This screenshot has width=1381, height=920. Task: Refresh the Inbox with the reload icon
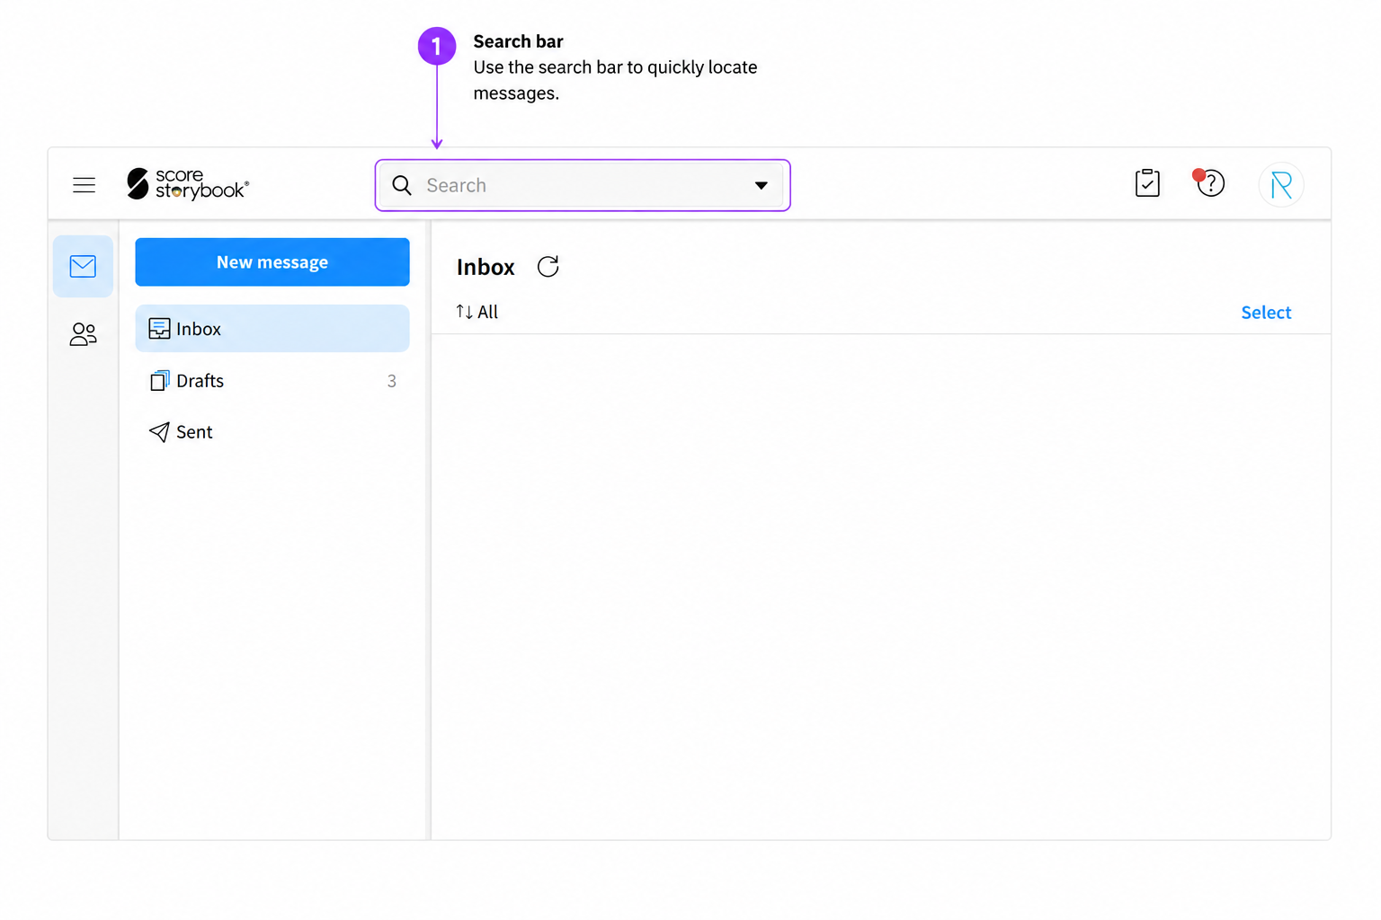tap(548, 267)
